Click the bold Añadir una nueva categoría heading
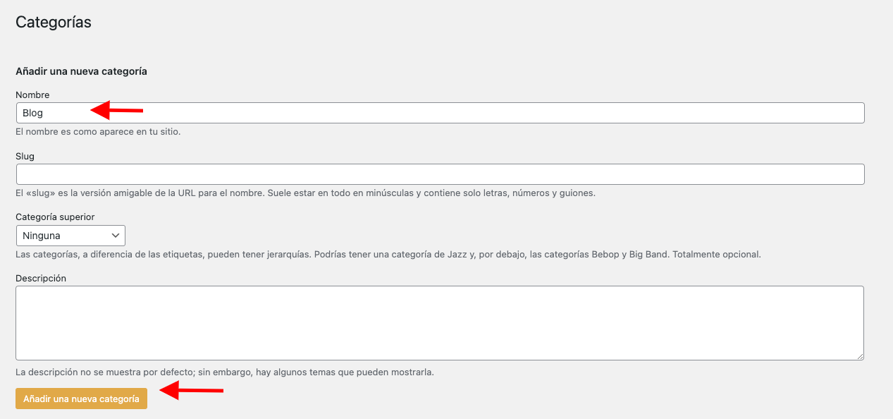Image resolution: width=893 pixels, height=419 pixels. click(x=81, y=71)
